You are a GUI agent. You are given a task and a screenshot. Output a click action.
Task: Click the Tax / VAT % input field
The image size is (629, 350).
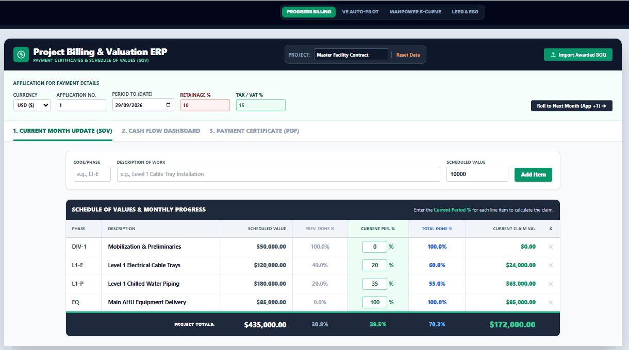click(x=261, y=105)
